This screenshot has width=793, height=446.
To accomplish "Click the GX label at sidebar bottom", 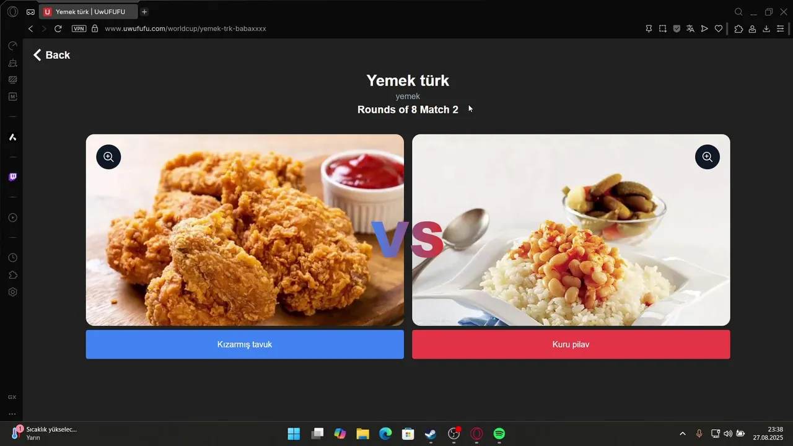I will click(x=12, y=397).
